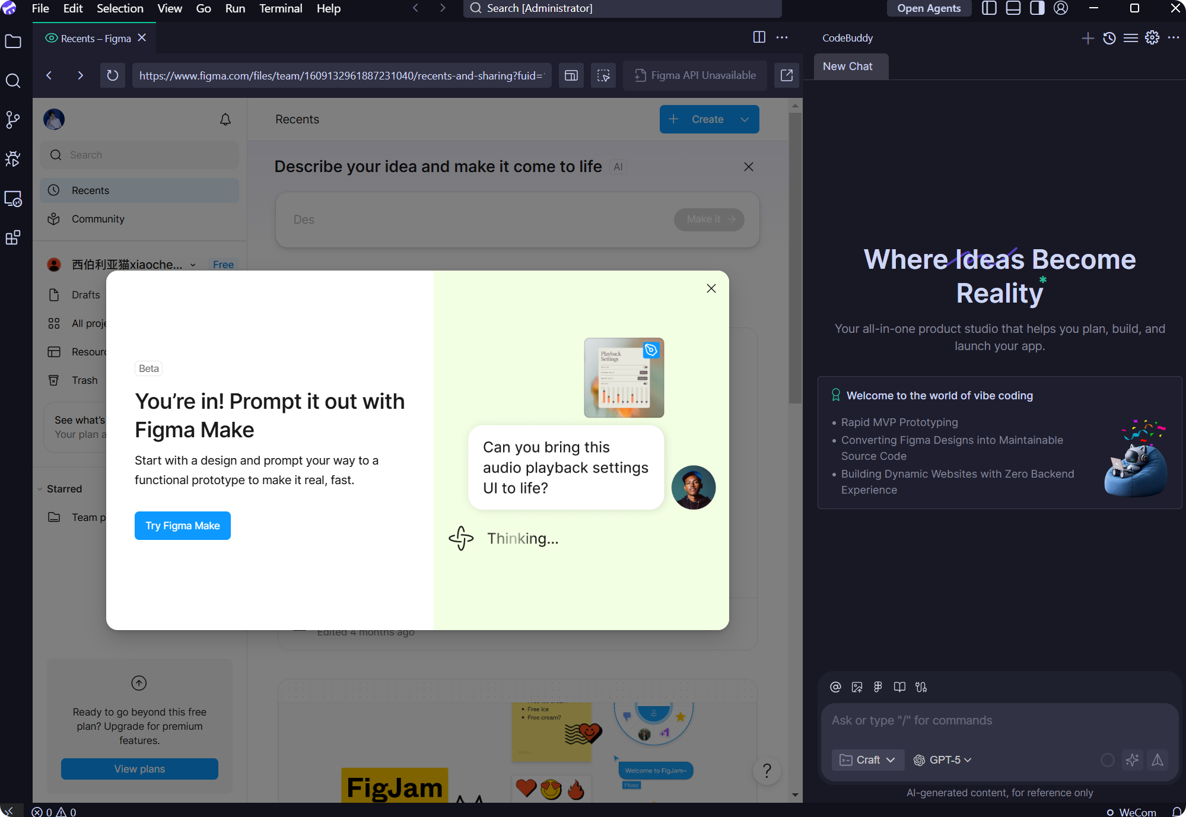This screenshot has height=817, width=1186.
Task: Click the URL address field
Action: click(342, 75)
